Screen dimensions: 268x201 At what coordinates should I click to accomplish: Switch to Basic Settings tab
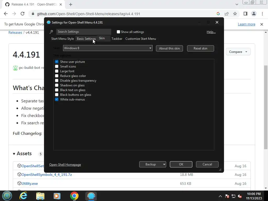point(86,39)
